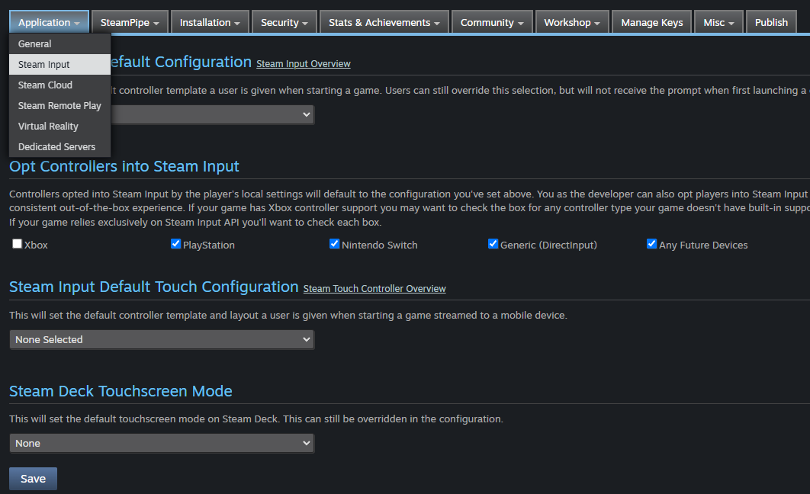Click the Save button

[33, 479]
